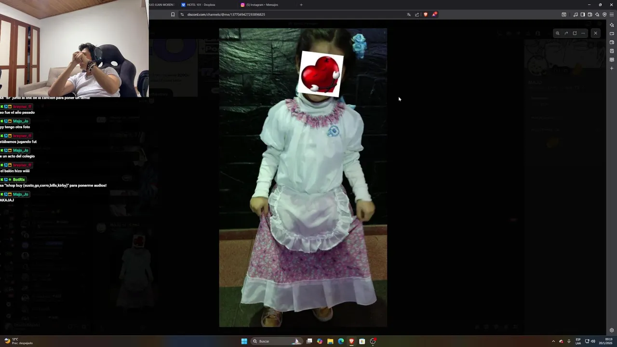Open Brave Rewards triangle icon
The width and height of the screenshot is (617, 347).
tap(434, 14)
